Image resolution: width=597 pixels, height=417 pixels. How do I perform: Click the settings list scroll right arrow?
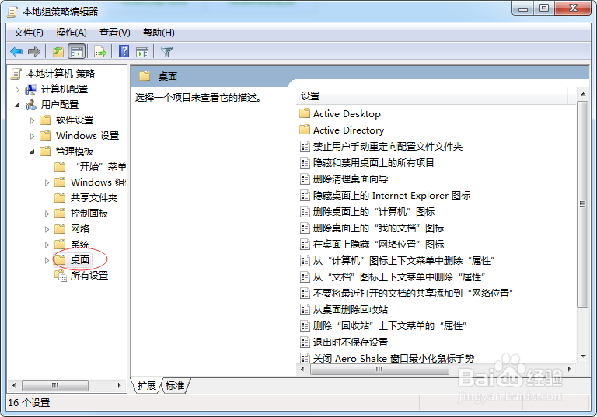click(570, 369)
